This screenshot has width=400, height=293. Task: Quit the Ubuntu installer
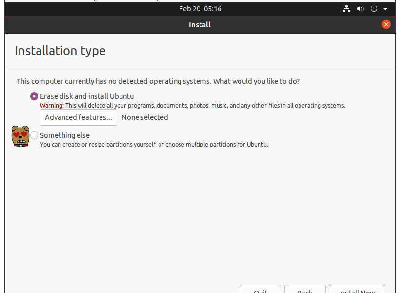point(260,290)
